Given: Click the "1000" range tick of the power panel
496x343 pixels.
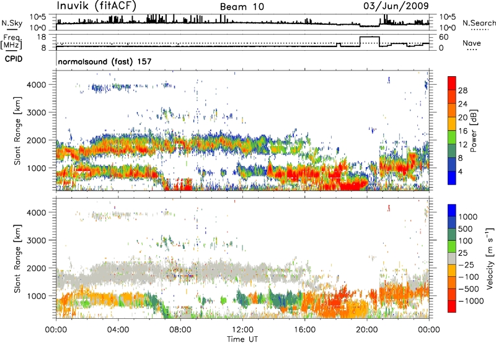Looking at the screenshot, I should tap(37, 168).
